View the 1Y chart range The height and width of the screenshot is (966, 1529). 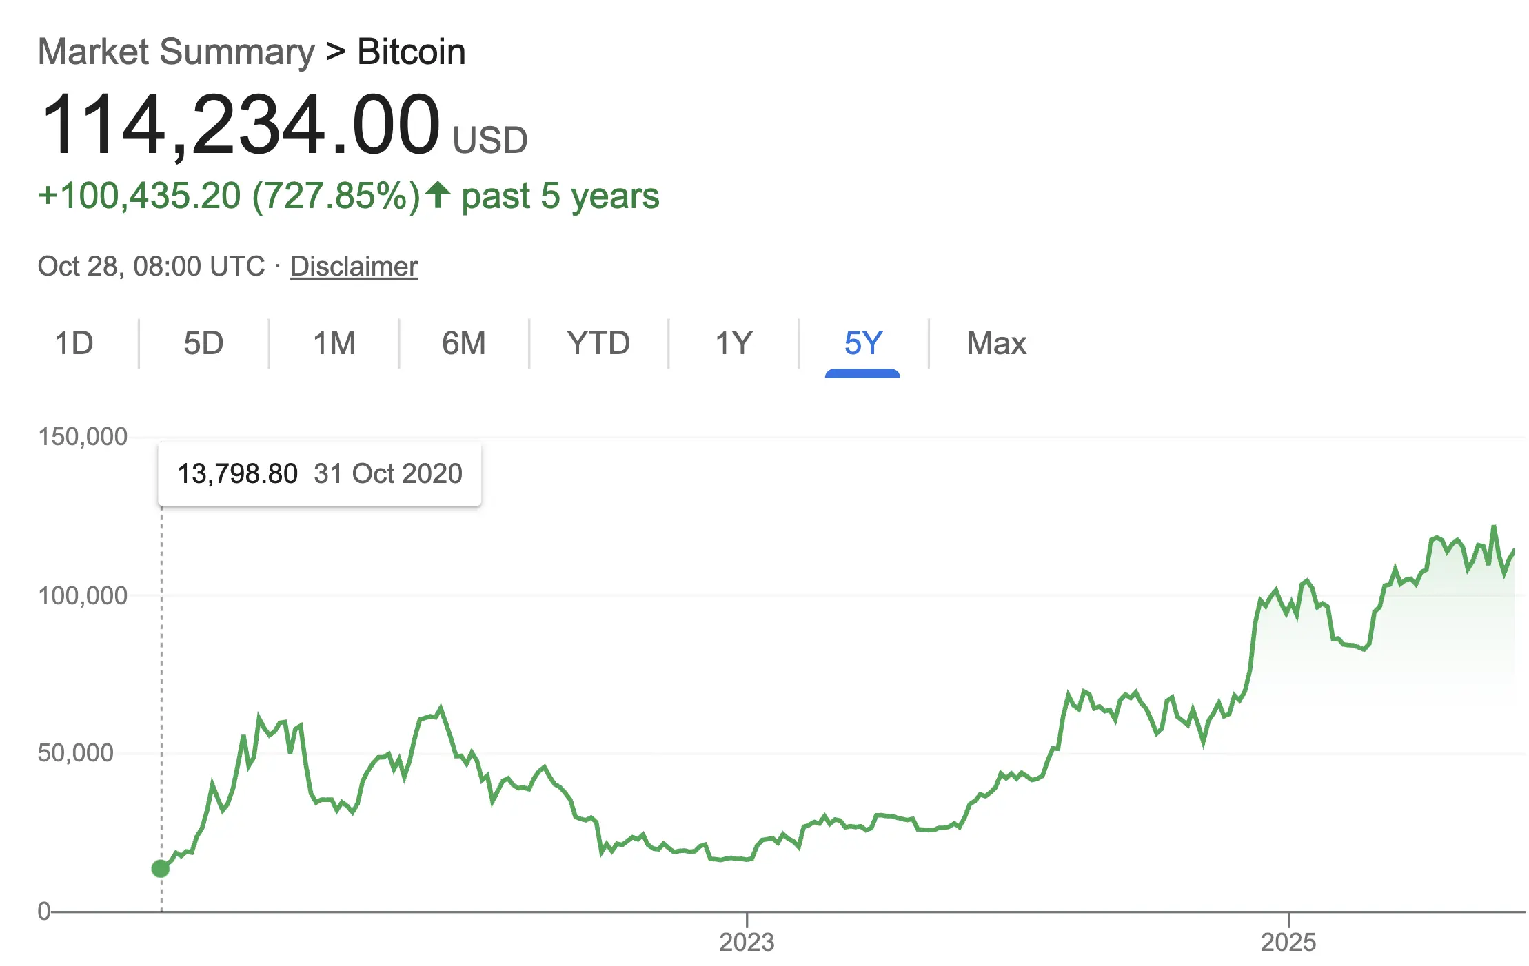(x=733, y=343)
